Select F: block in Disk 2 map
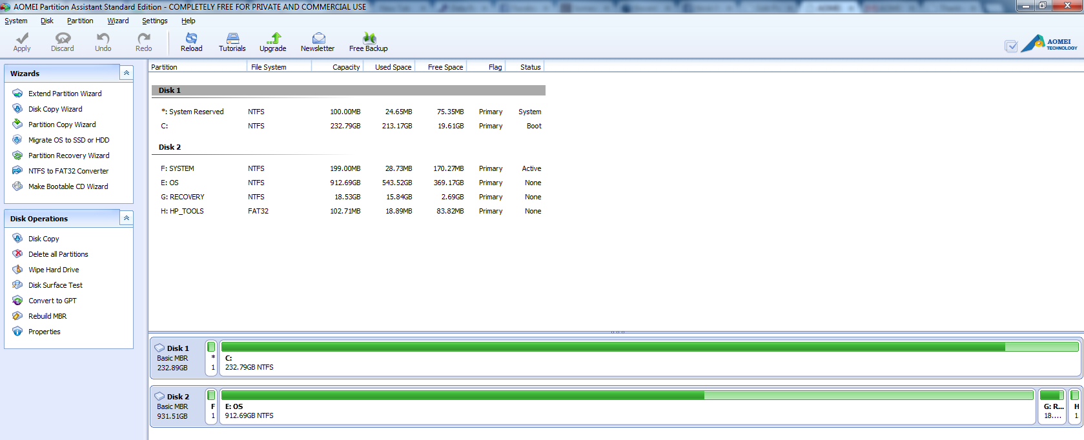This screenshot has height=440, width=1084. click(211, 406)
